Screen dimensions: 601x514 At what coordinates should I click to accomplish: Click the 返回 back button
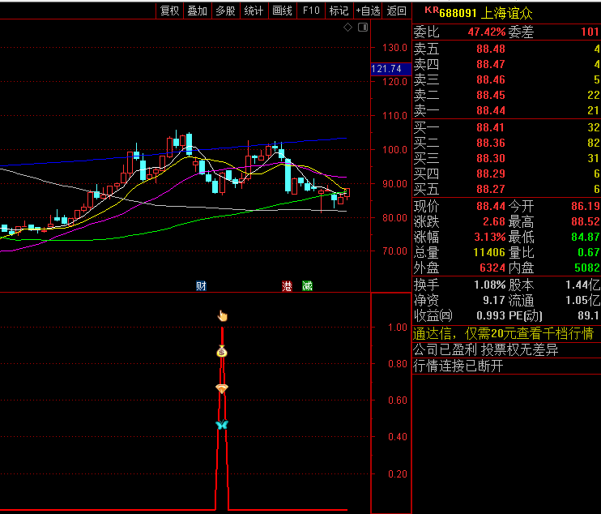396,11
